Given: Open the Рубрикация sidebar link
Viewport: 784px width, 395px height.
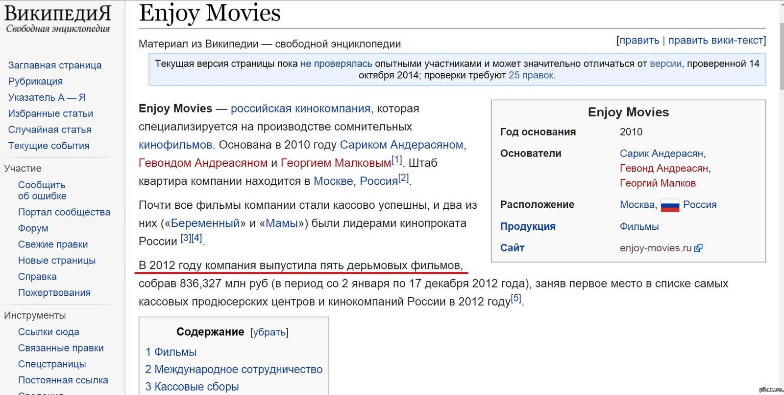Looking at the screenshot, I should pos(35,81).
